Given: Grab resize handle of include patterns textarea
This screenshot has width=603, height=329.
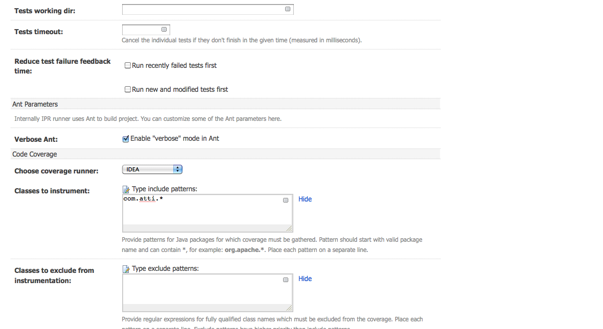Looking at the screenshot, I should pos(289,229).
